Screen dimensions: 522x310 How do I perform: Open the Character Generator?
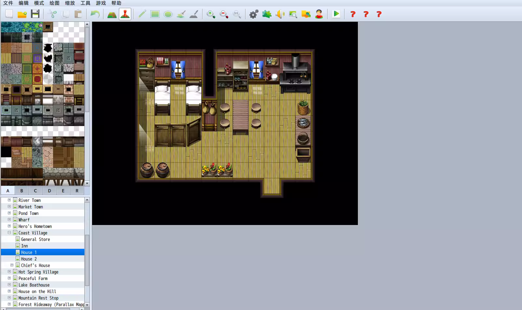[319, 14]
